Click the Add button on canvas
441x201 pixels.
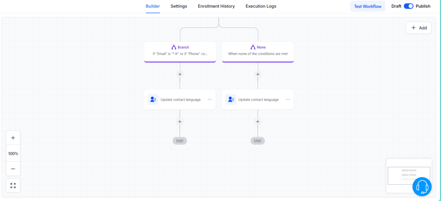pyautogui.click(x=419, y=28)
